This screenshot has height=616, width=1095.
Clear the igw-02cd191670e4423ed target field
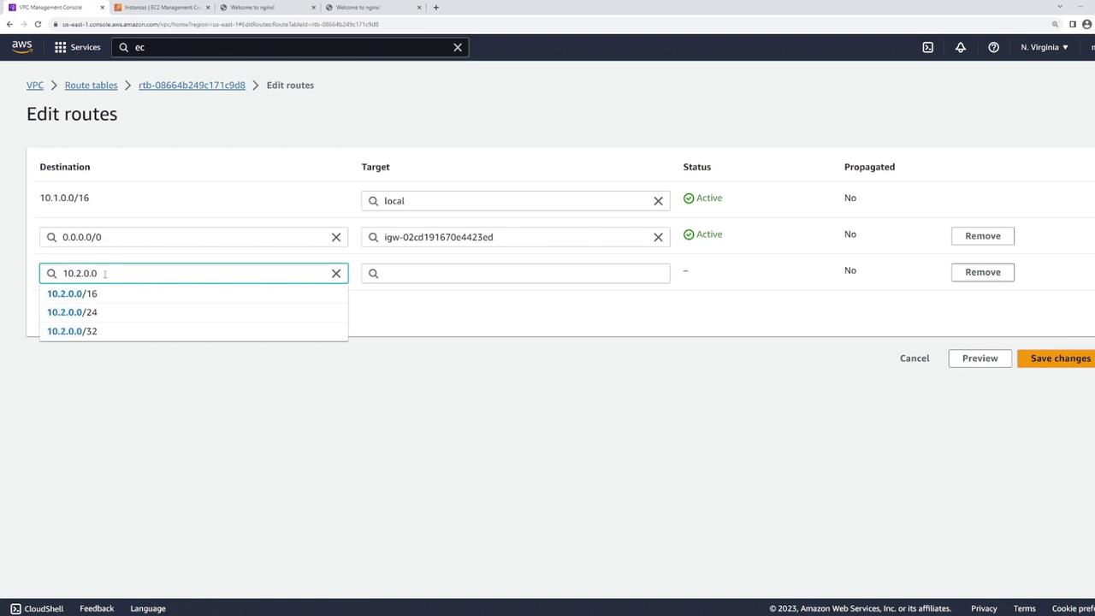tap(658, 237)
